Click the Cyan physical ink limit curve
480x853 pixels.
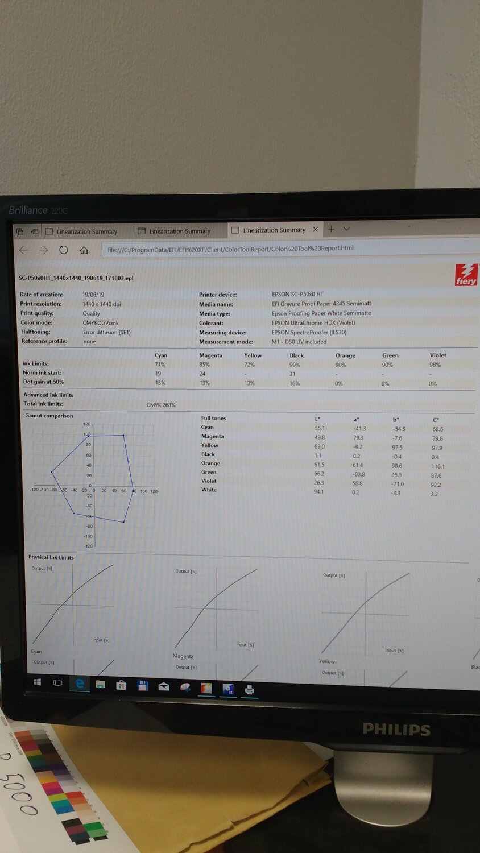click(x=72, y=604)
